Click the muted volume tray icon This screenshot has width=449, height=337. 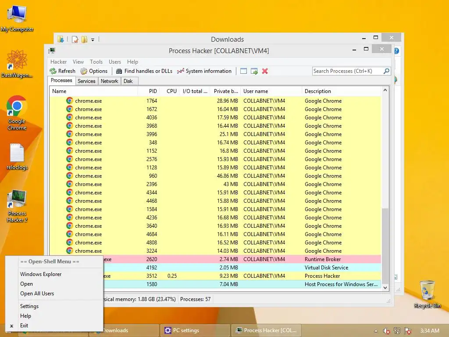tap(387, 331)
